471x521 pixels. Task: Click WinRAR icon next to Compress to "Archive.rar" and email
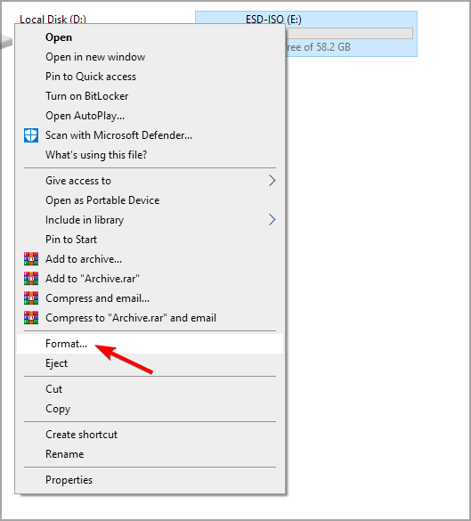tap(31, 318)
